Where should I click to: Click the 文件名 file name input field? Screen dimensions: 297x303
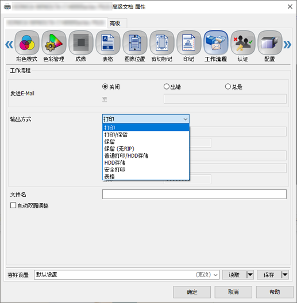pos(194,194)
